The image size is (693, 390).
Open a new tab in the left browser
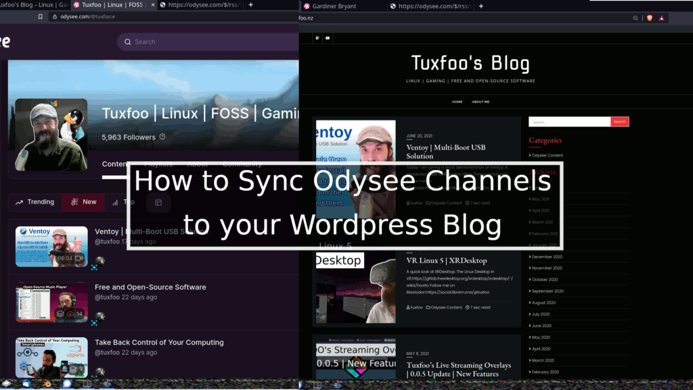(250, 5)
